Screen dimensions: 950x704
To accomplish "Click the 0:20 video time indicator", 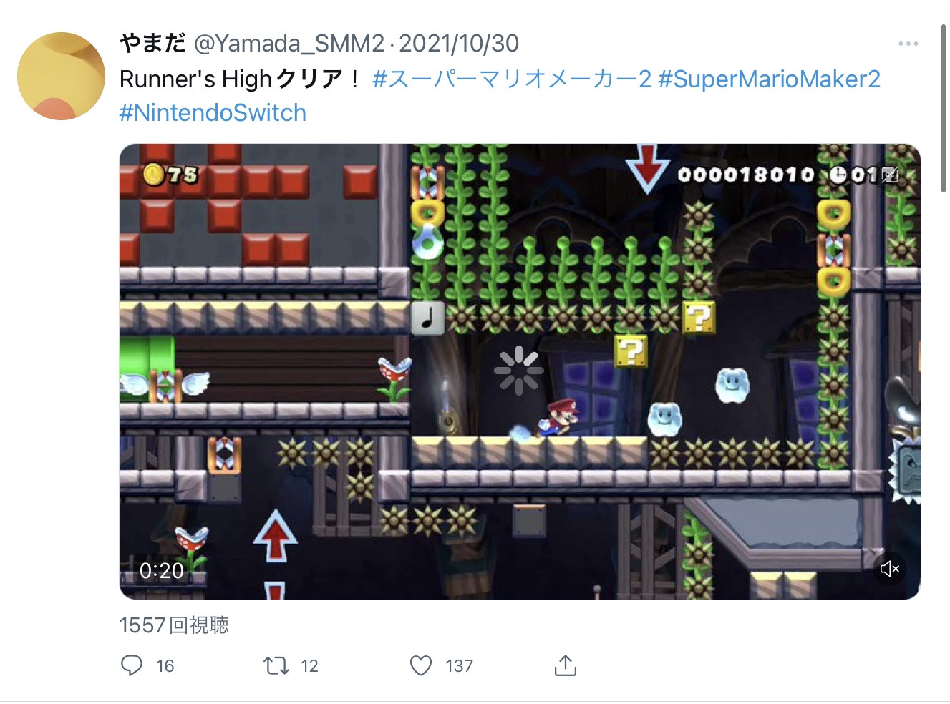I will point(162,570).
